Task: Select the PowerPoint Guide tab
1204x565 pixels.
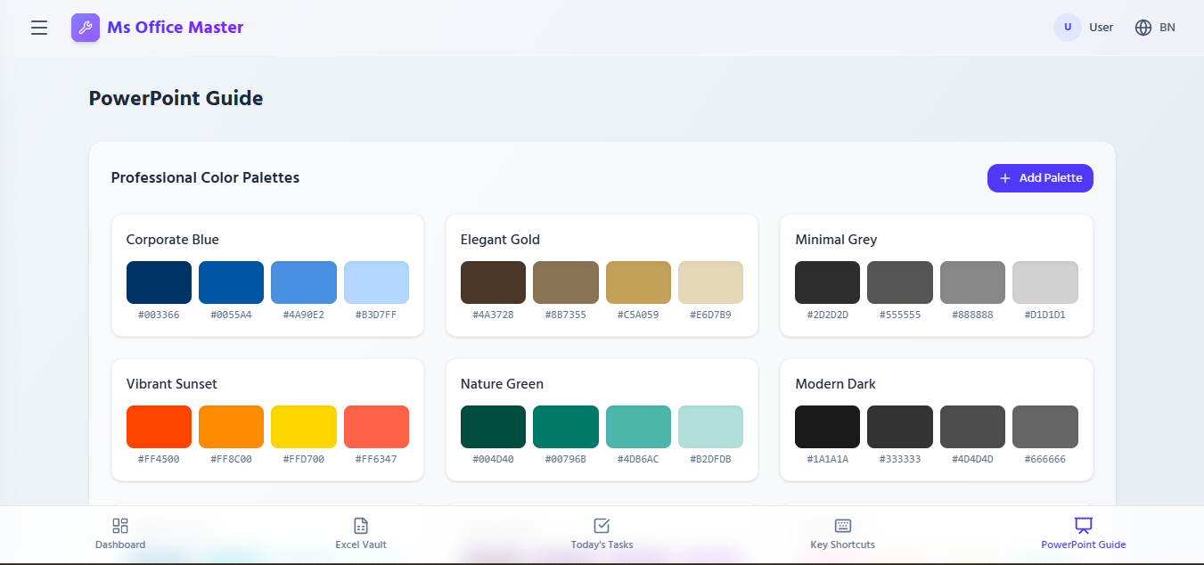Action: pyautogui.click(x=1084, y=533)
